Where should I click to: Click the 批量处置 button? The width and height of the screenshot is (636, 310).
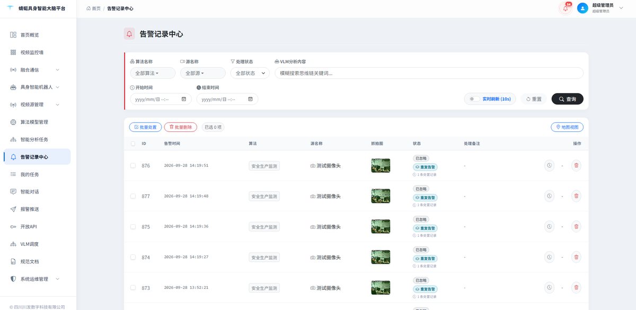[x=146, y=127]
